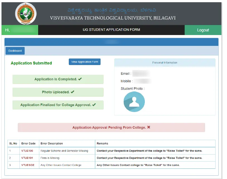Click checkmark icon next to Application is Completed
Screen dimensions: 227x179
(x=80, y=79)
